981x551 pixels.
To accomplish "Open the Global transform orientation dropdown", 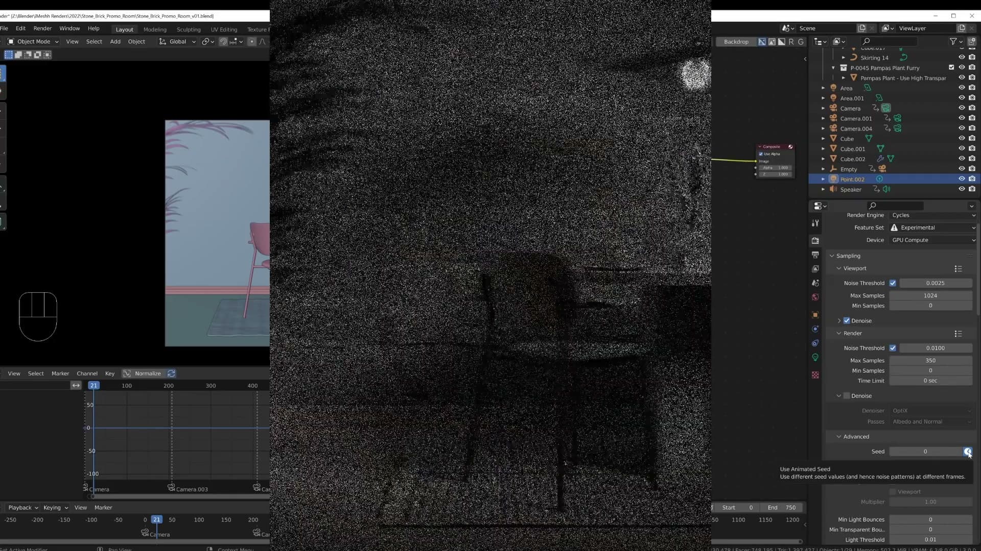I will coord(177,41).
